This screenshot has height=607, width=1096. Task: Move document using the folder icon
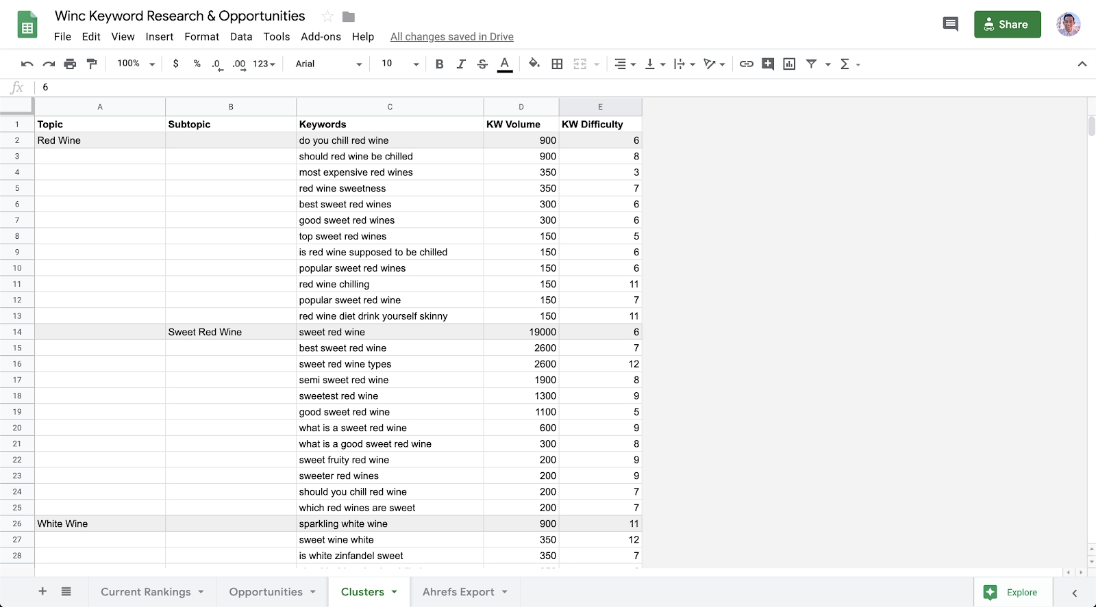pyautogui.click(x=349, y=16)
